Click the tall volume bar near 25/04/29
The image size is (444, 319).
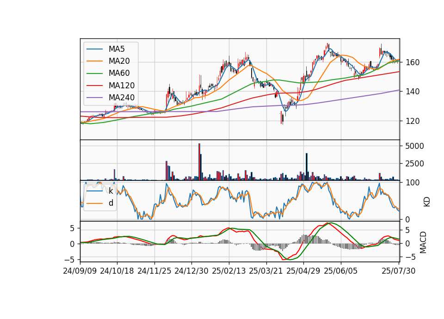point(307,167)
